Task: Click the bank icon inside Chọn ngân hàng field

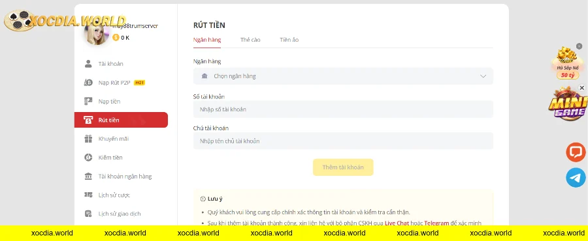Action: click(204, 76)
